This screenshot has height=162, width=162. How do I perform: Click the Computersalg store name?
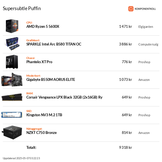(x=148, y=44)
